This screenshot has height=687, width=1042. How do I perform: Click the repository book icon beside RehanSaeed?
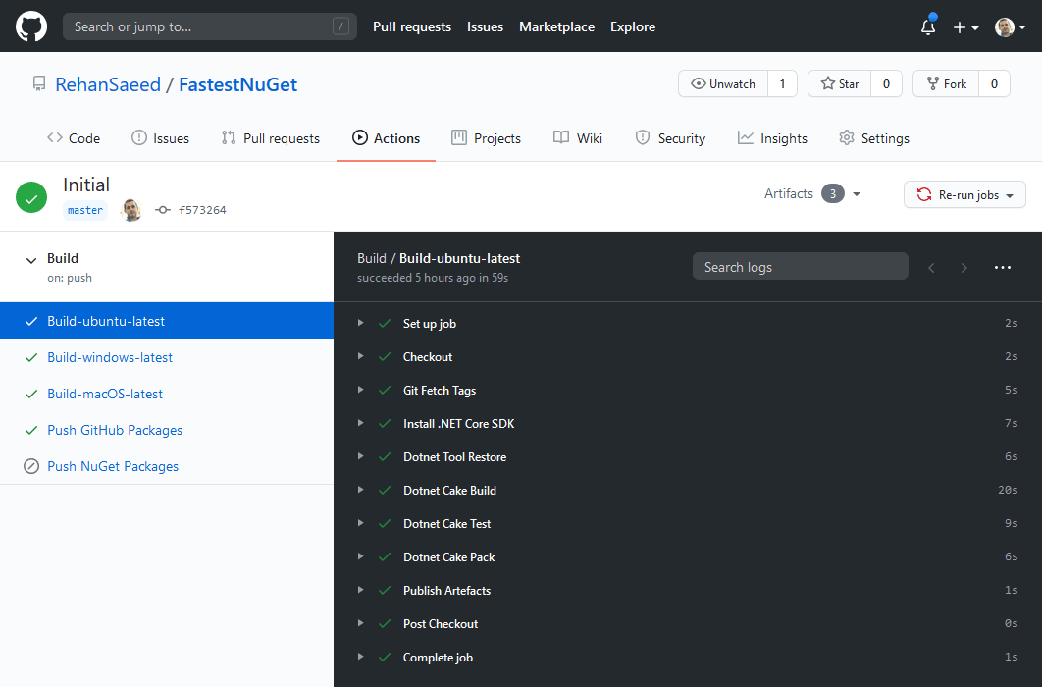pyautogui.click(x=39, y=83)
